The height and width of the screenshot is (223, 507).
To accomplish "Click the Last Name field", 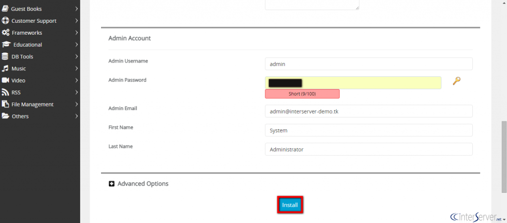I will 368,150.
